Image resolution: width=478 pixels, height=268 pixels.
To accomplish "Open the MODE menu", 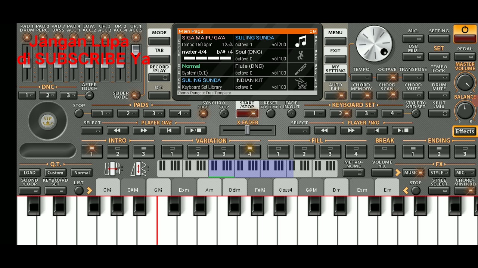I will [159, 41].
